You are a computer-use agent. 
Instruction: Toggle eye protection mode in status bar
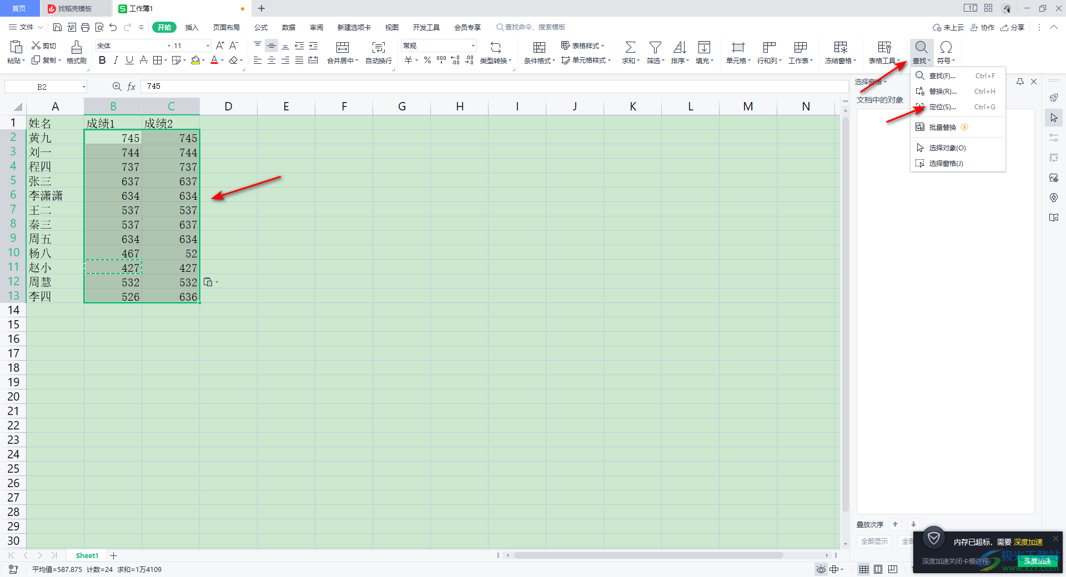[821, 569]
